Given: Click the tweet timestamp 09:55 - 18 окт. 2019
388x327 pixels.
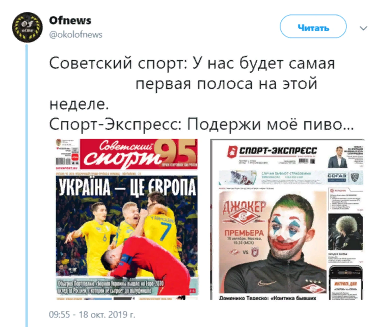Looking at the screenshot, I should coord(92,315).
